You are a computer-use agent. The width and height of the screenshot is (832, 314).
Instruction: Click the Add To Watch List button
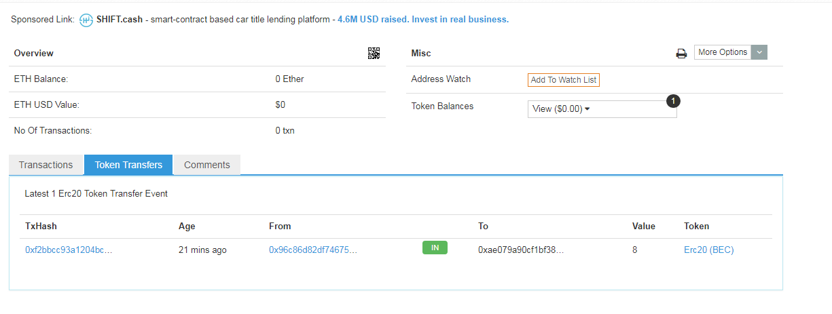(x=564, y=80)
